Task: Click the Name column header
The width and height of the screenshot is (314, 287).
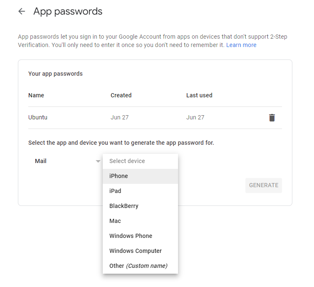Action: [x=36, y=95]
